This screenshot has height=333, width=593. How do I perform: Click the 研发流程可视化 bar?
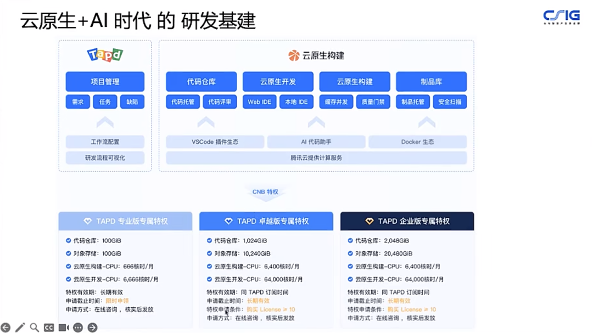pyautogui.click(x=105, y=157)
